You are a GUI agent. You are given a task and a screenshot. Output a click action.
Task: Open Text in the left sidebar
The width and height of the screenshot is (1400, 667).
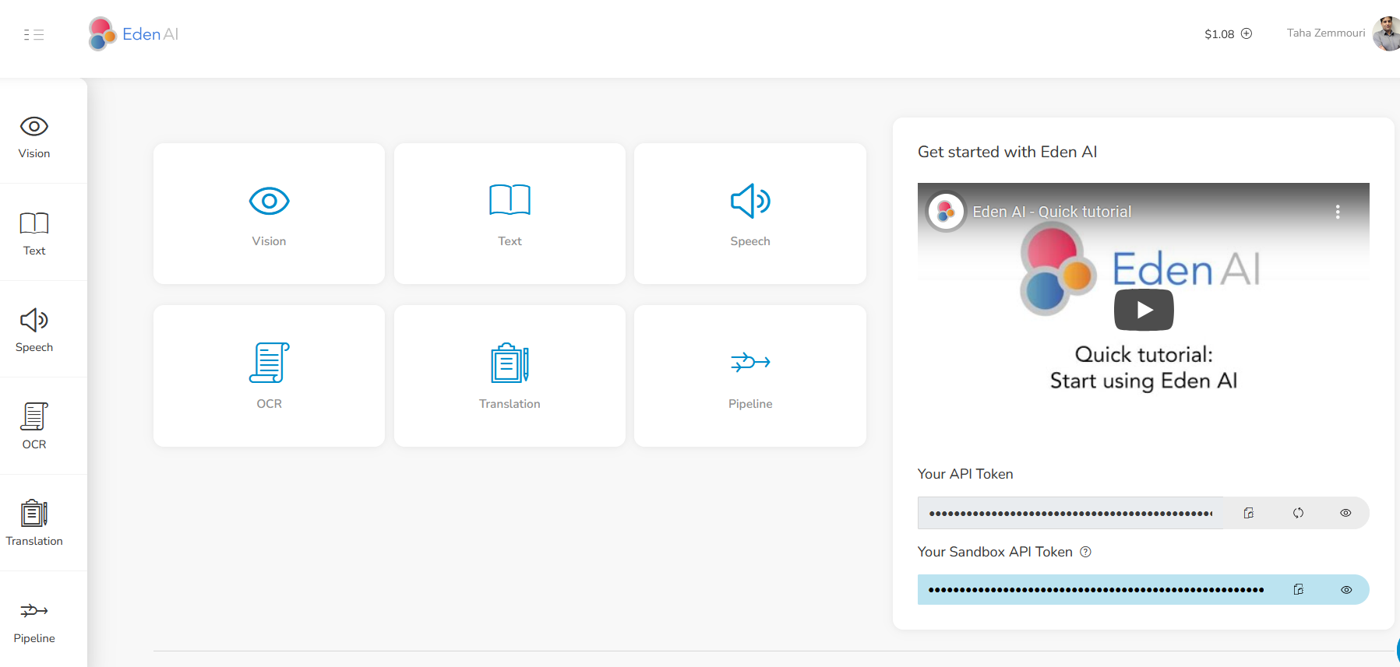pos(34,234)
